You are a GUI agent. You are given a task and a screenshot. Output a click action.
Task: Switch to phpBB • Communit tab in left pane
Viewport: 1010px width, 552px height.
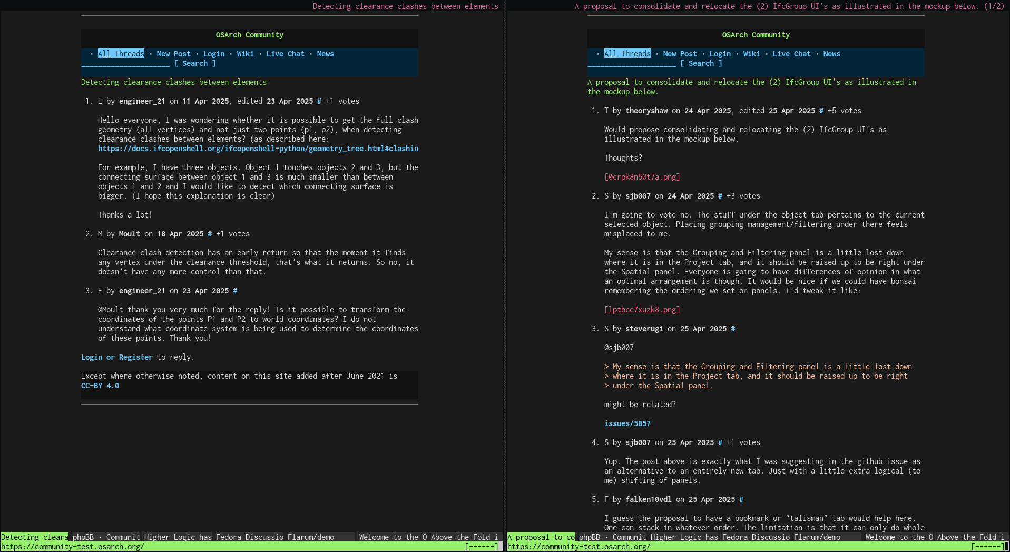click(106, 537)
